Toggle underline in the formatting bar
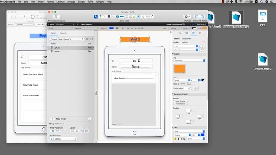Image resolution: width=276 pixels, height=155 pixels. point(128,28)
